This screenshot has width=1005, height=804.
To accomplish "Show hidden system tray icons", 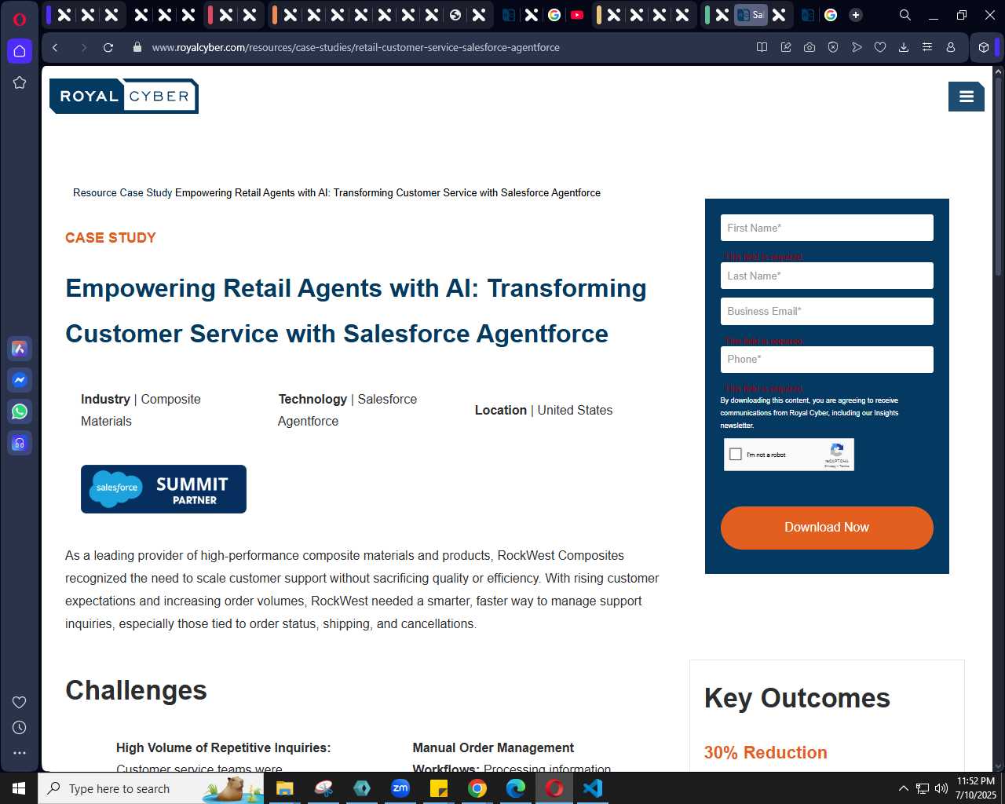I will click(x=903, y=788).
